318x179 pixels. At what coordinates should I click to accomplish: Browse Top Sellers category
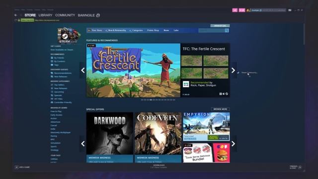(59, 85)
